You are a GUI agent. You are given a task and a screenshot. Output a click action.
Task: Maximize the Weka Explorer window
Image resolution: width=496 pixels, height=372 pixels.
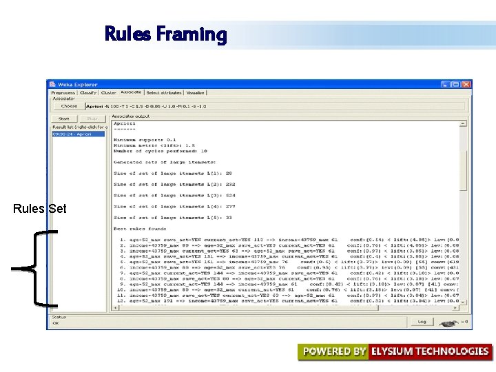pyautogui.click(x=455, y=85)
